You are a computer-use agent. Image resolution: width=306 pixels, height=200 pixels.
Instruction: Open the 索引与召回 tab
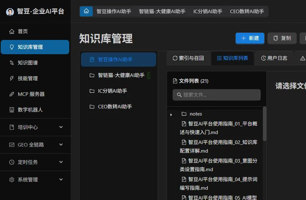coord(188,58)
